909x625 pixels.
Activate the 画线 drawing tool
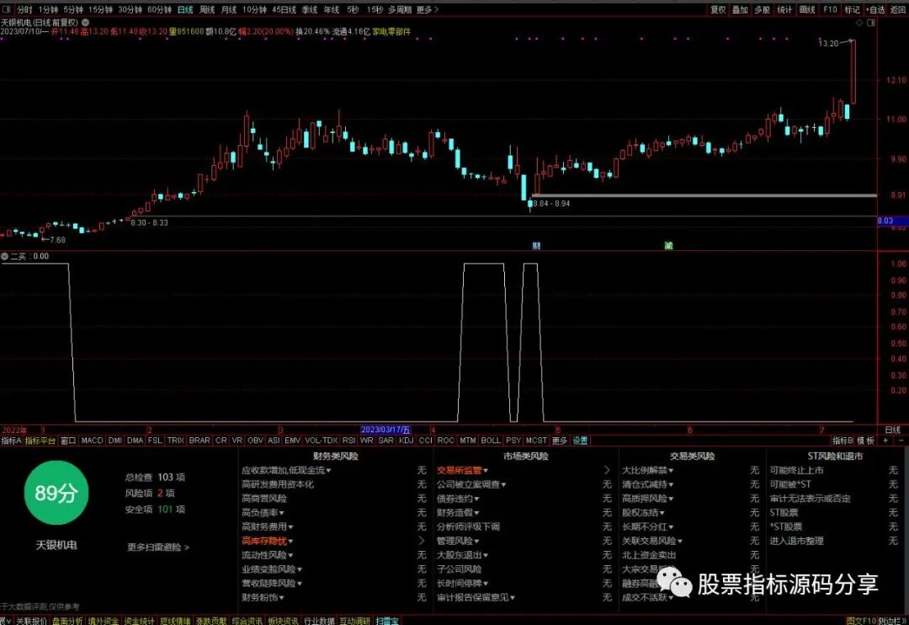pos(807,9)
